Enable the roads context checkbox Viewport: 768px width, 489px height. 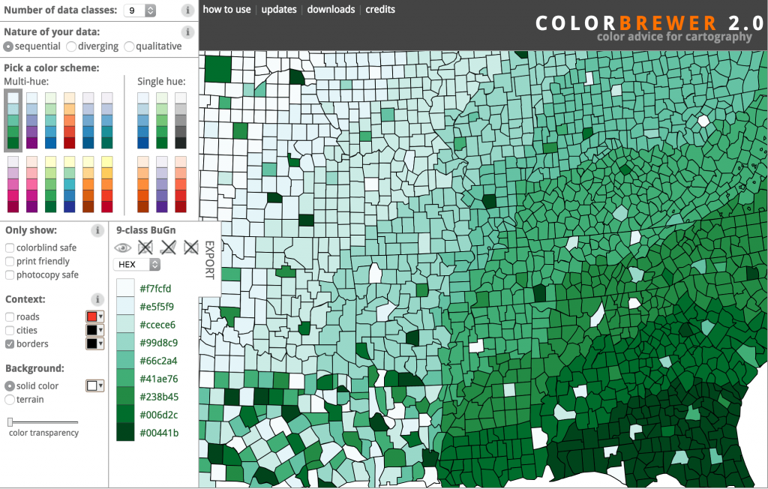pyautogui.click(x=9, y=316)
